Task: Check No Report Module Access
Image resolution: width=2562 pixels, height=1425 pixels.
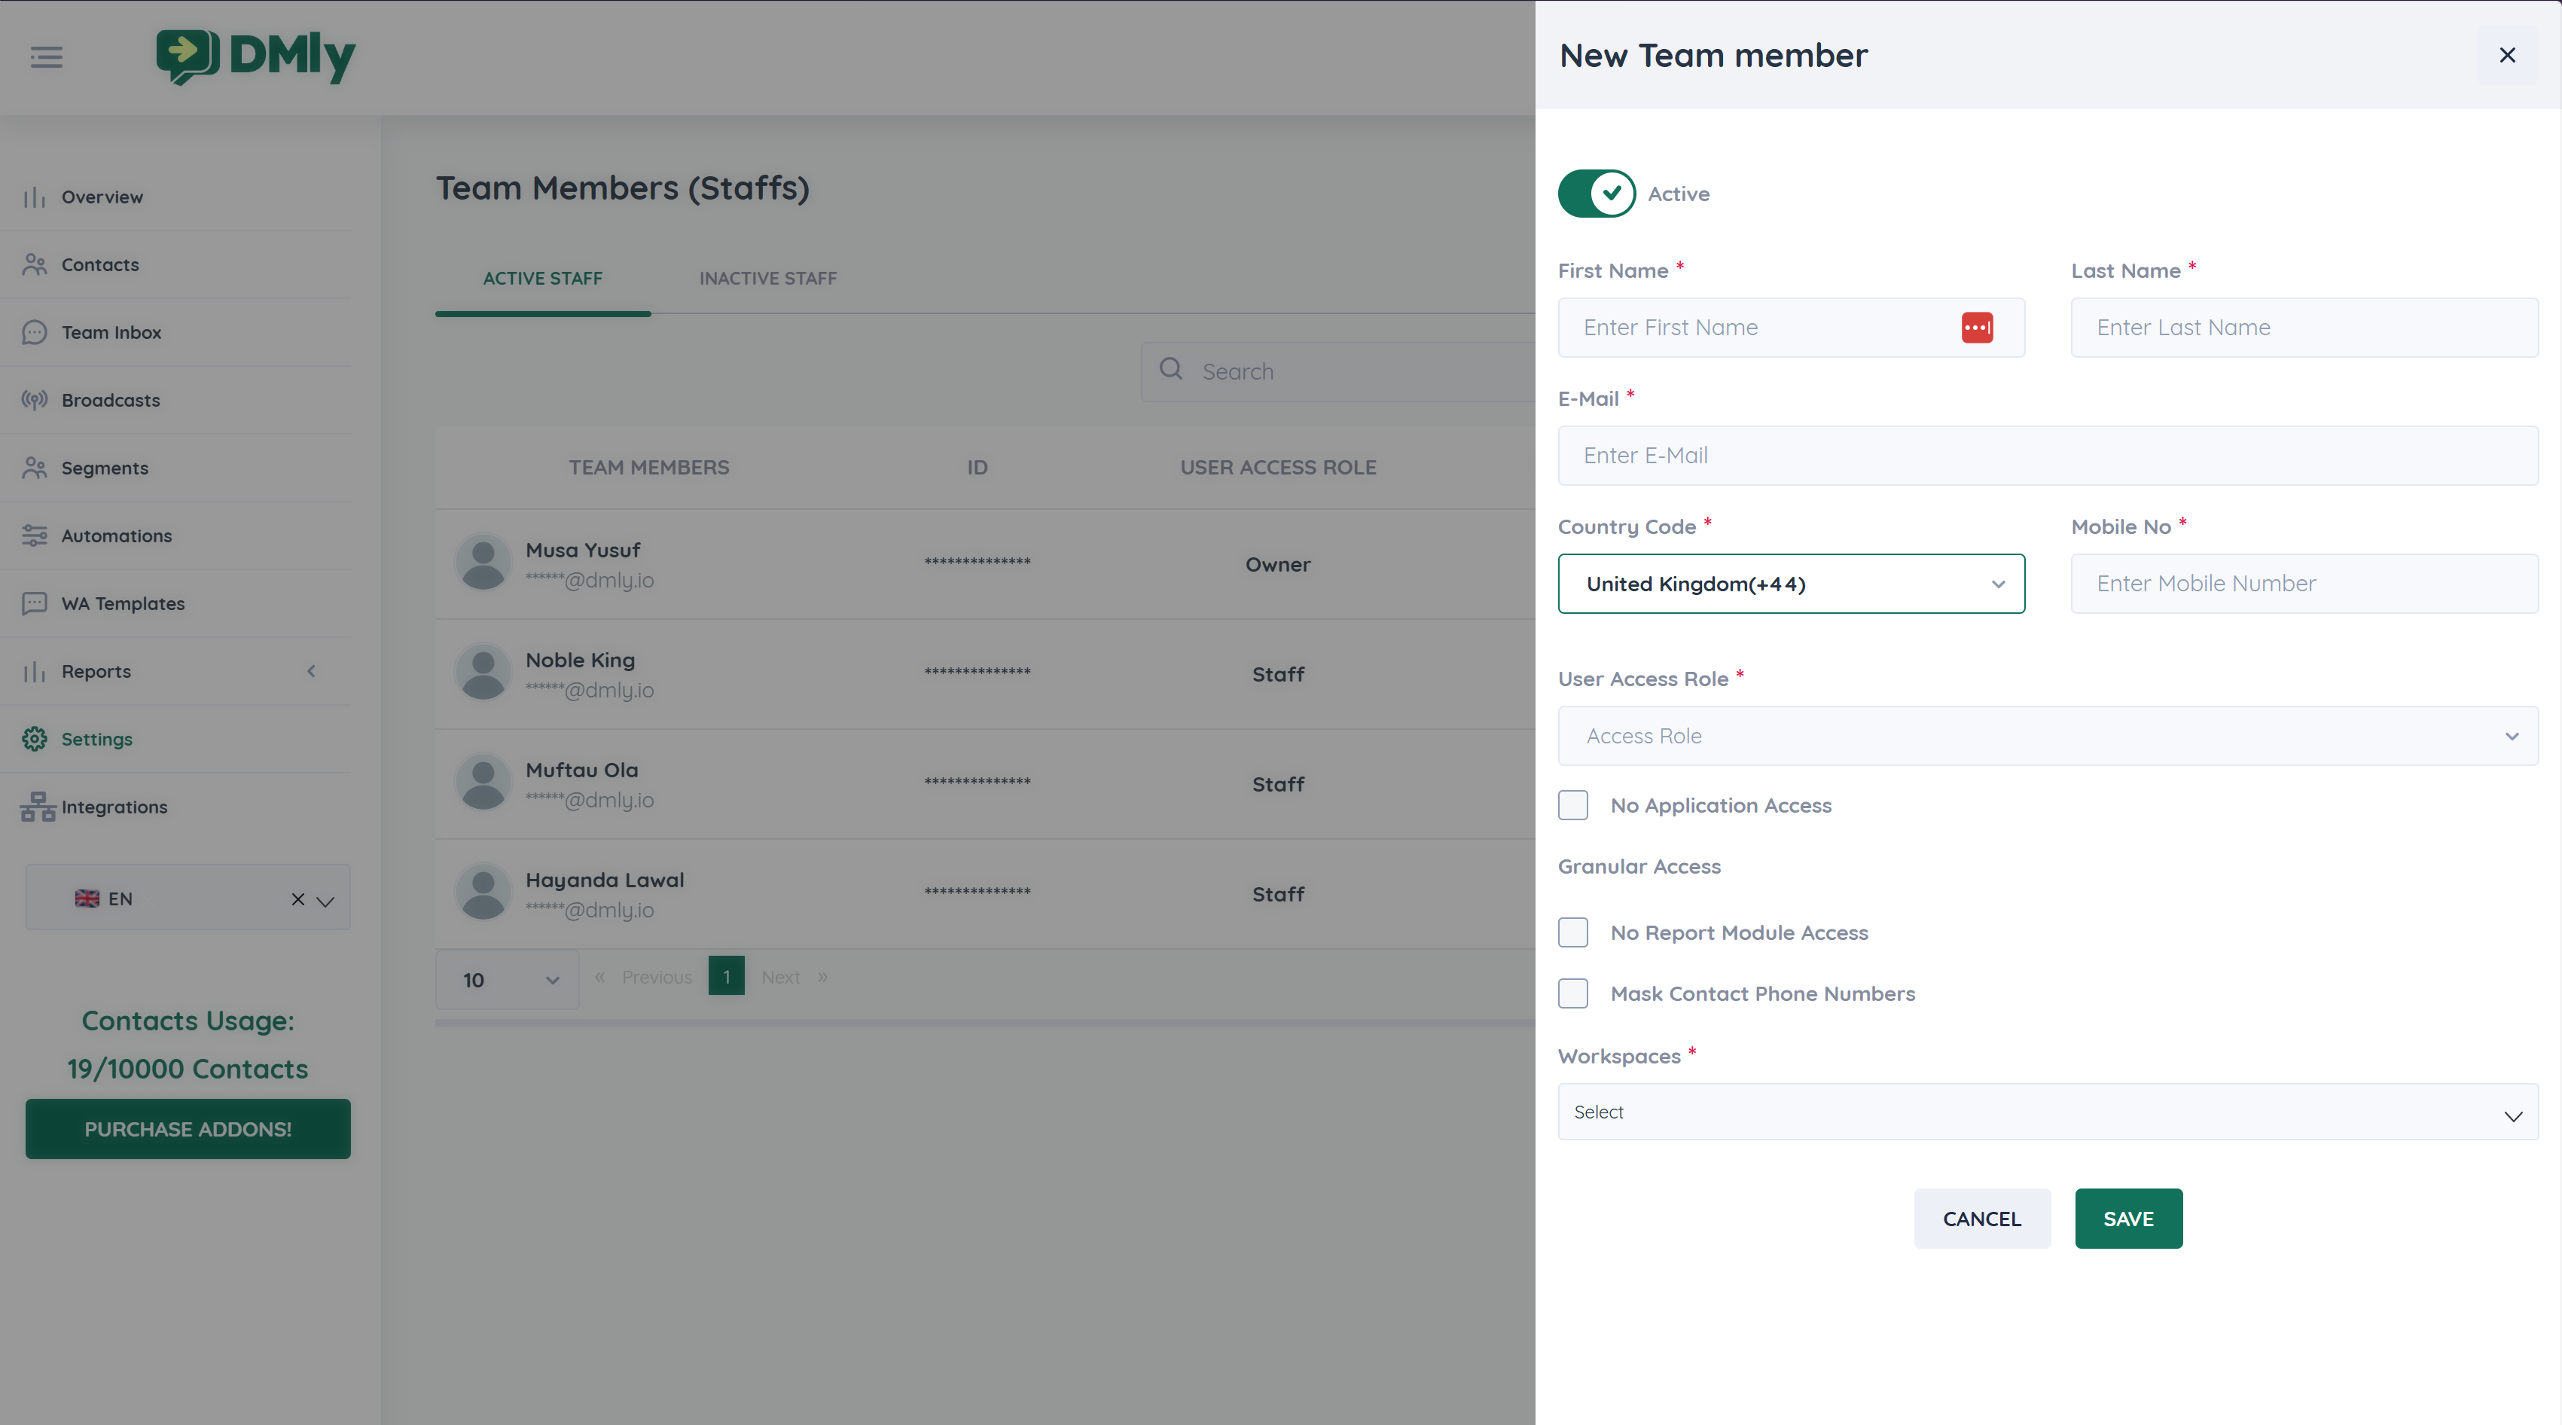Action: (x=1572, y=932)
